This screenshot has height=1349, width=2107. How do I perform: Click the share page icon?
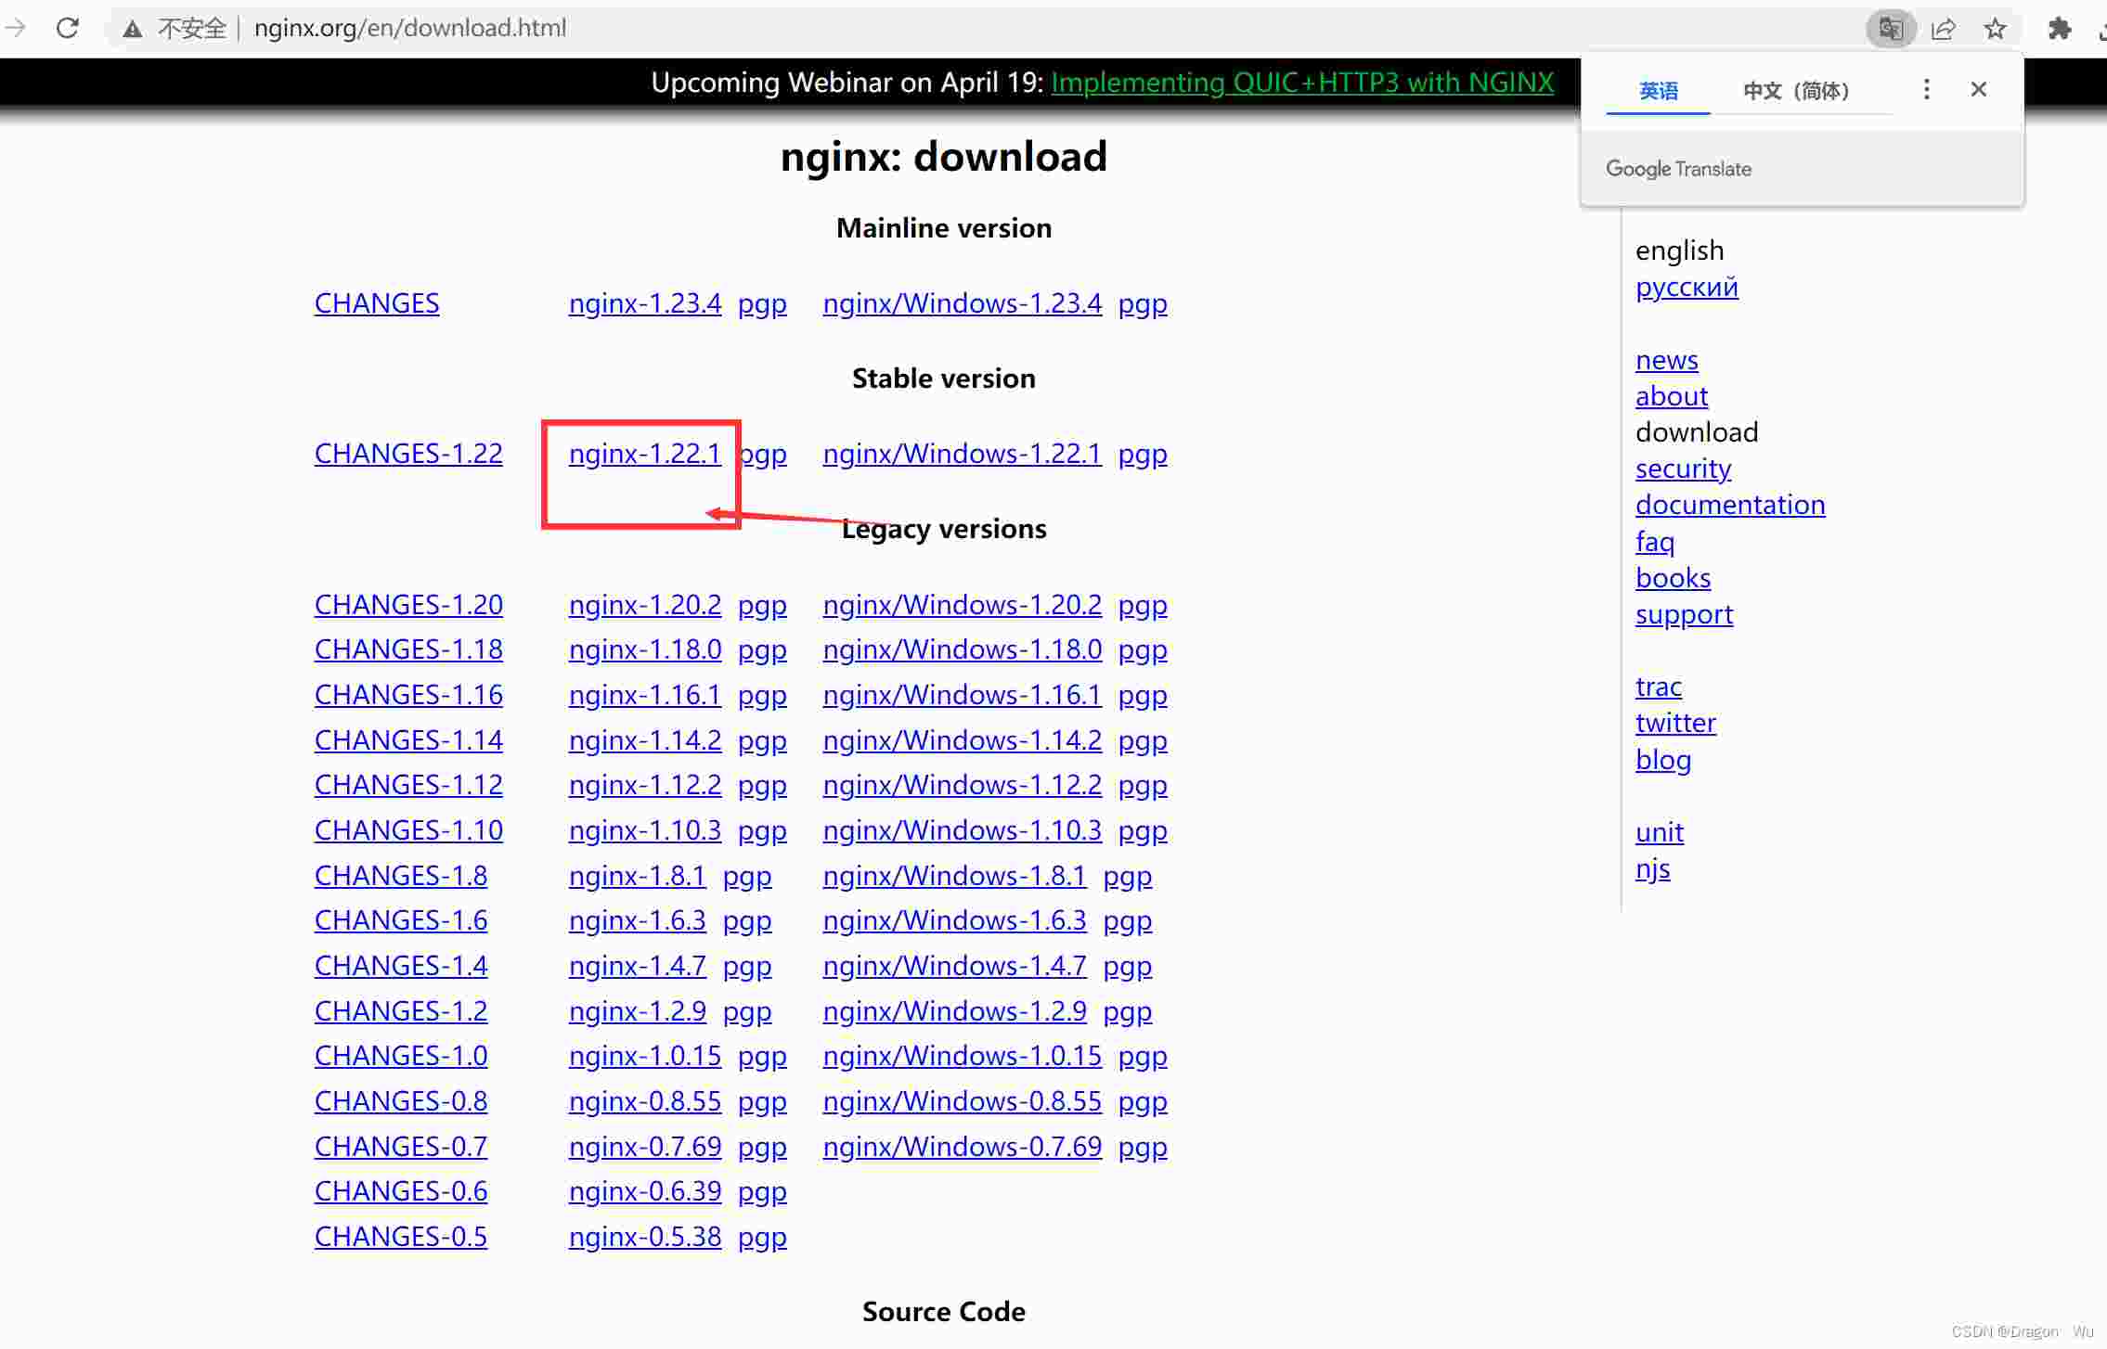pos(1943,29)
